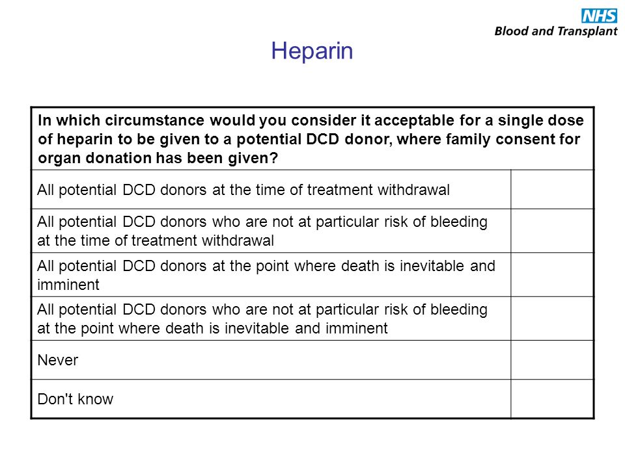Click 'organ donation has been given?' line
The height and width of the screenshot is (468, 625).
click(x=158, y=159)
